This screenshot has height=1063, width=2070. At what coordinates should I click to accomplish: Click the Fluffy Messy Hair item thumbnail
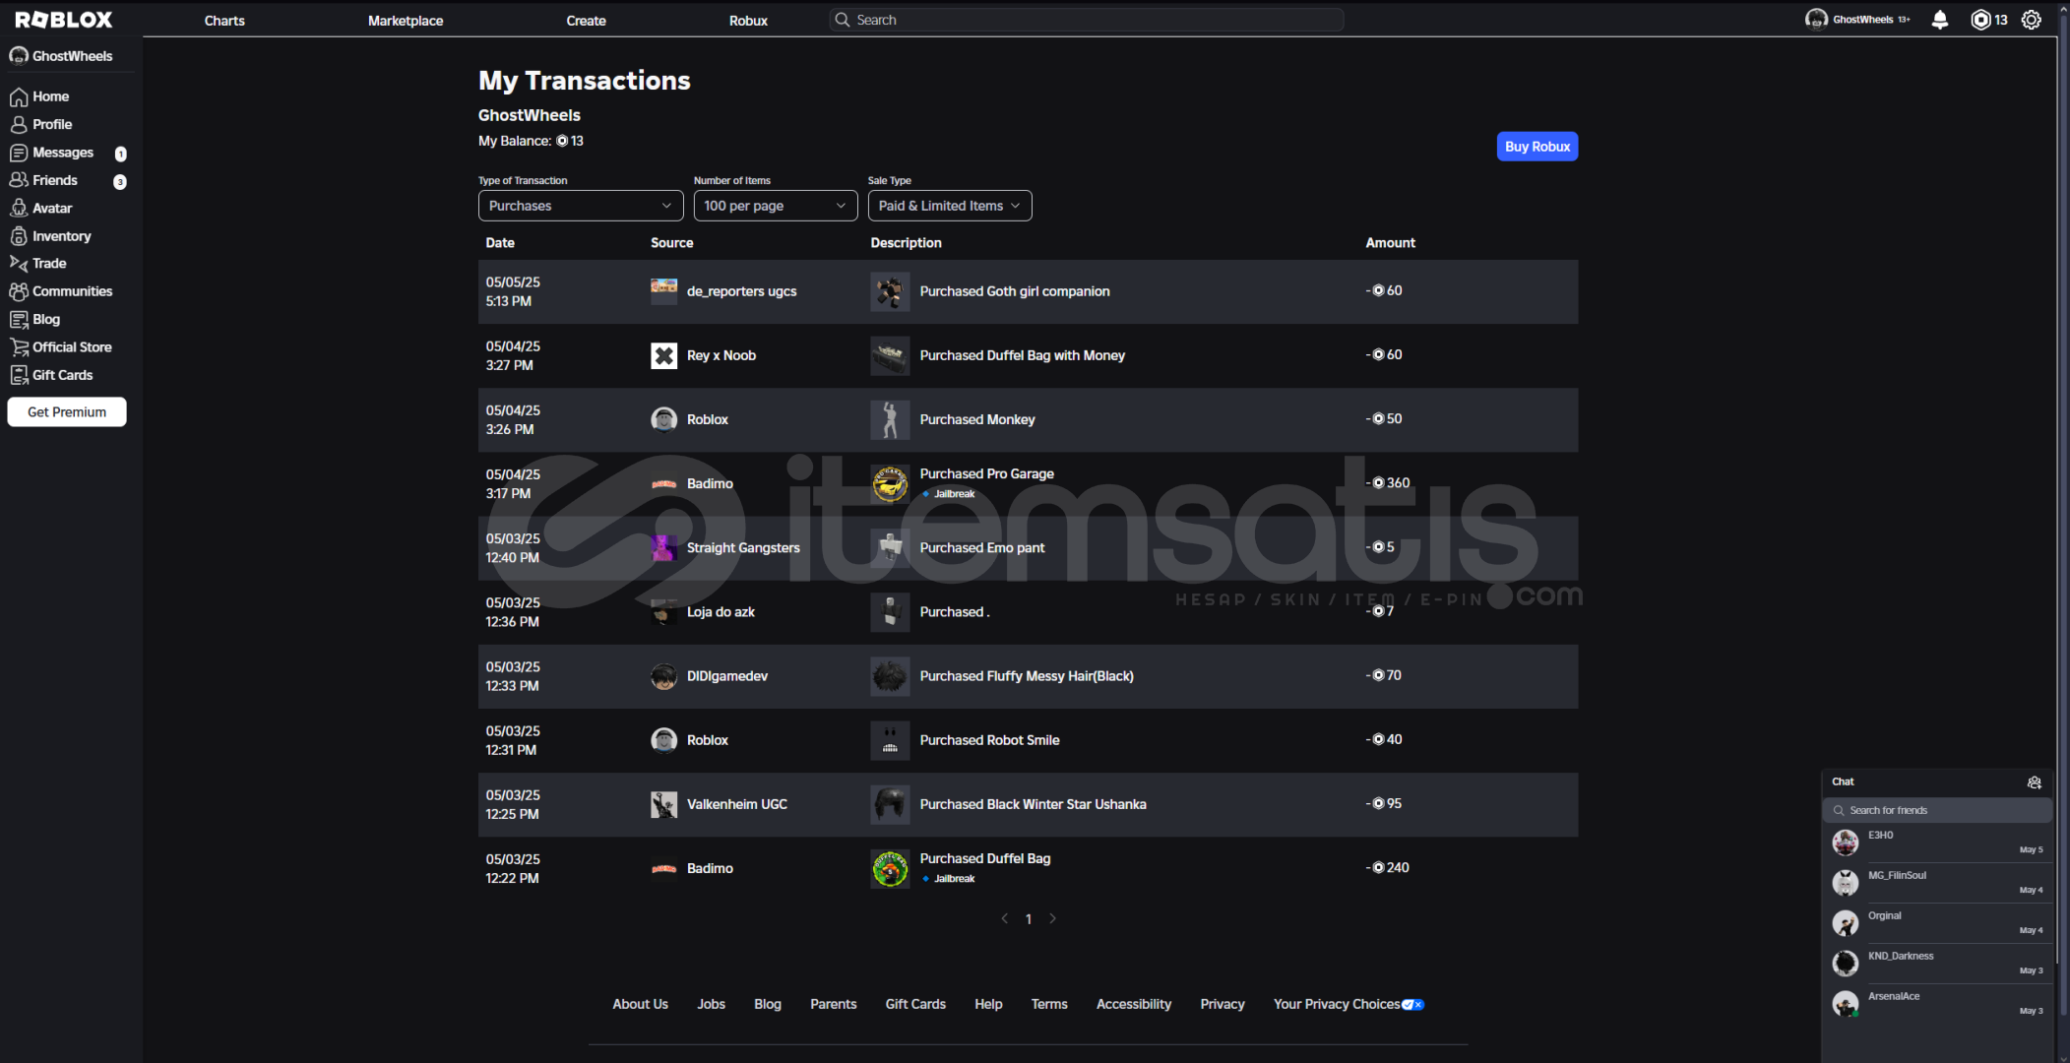(890, 676)
